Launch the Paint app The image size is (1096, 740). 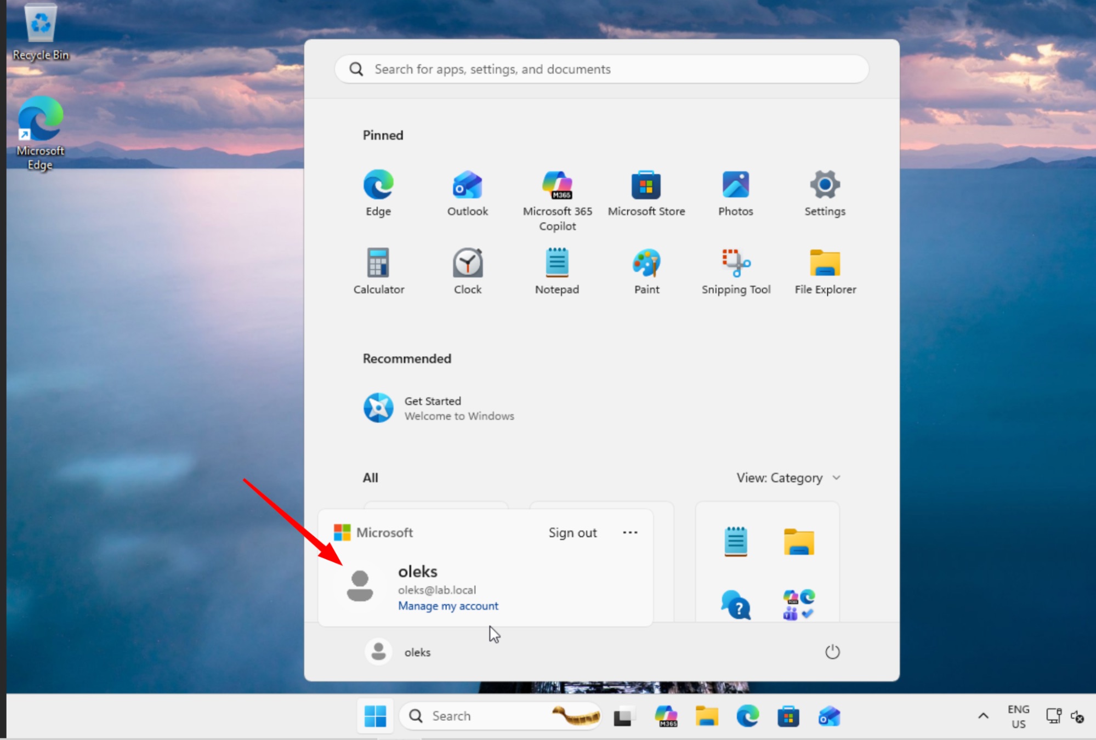tap(646, 271)
